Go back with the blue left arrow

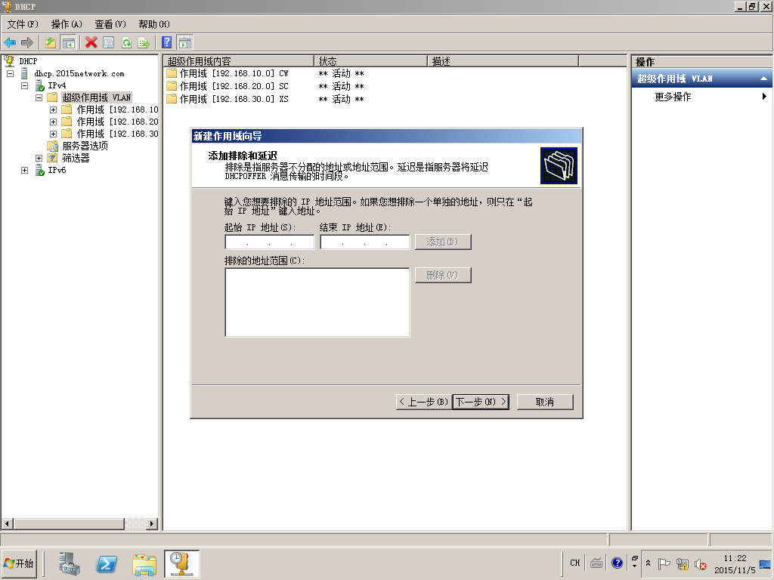[10, 43]
